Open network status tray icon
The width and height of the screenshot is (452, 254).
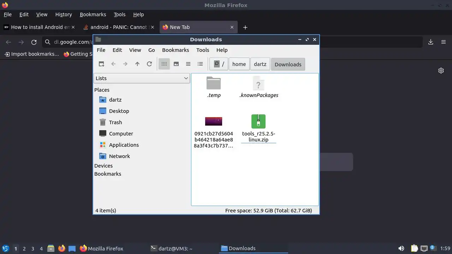[x=424, y=248]
